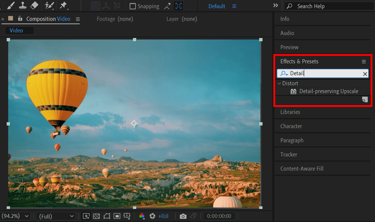The height and width of the screenshot is (222, 375).
Task: Select the Clone Stamp tool
Action: (x=23, y=6)
